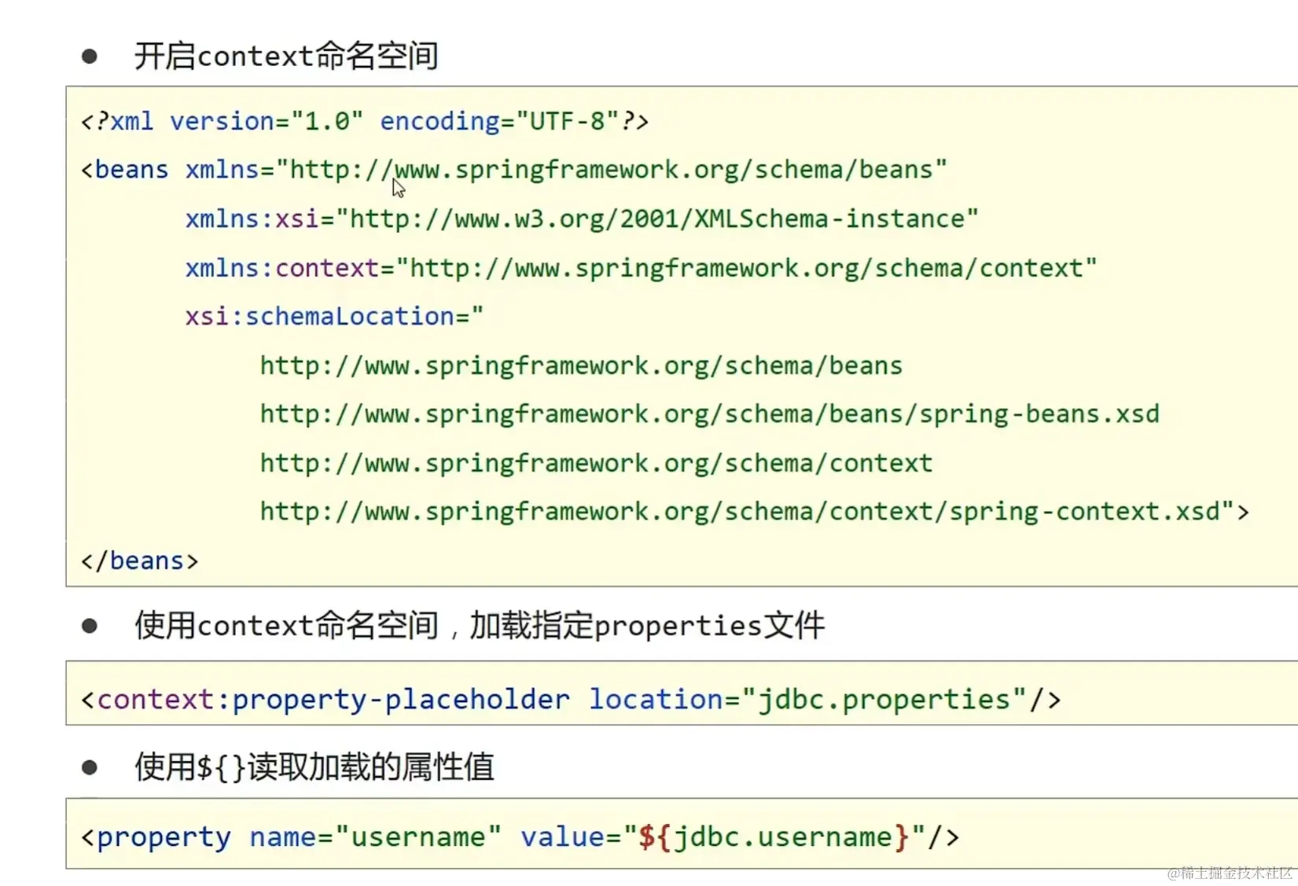
Task: Click the 'schema/context' URL in schemaLocation
Action: pyautogui.click(x=596, y=463)
